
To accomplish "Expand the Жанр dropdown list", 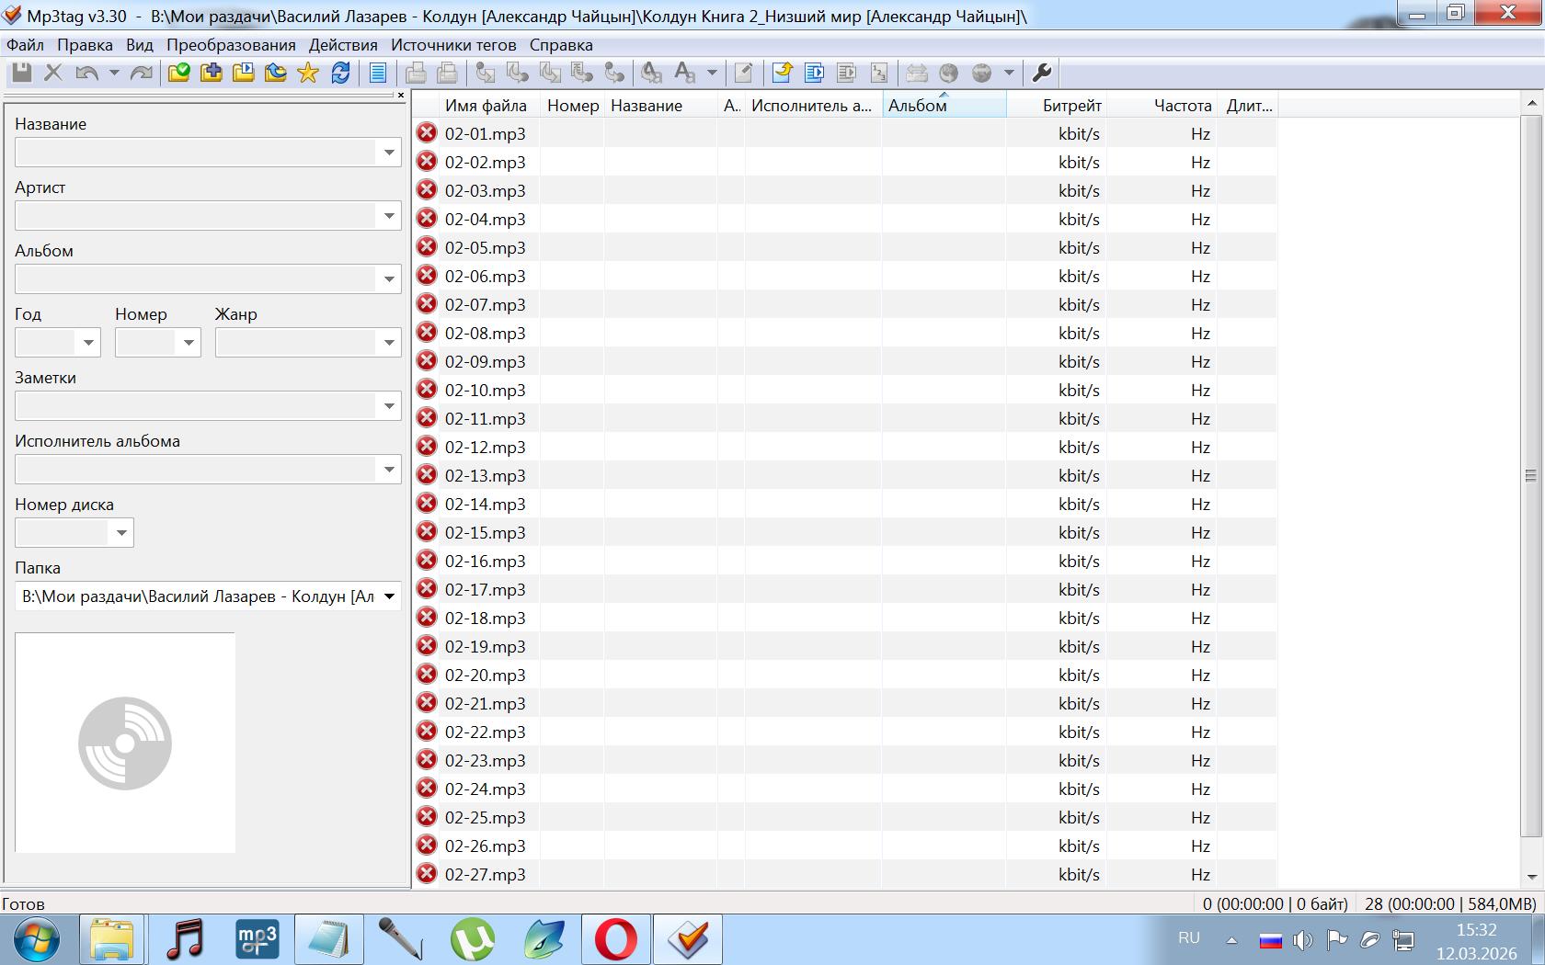I will tap(389, 343).
